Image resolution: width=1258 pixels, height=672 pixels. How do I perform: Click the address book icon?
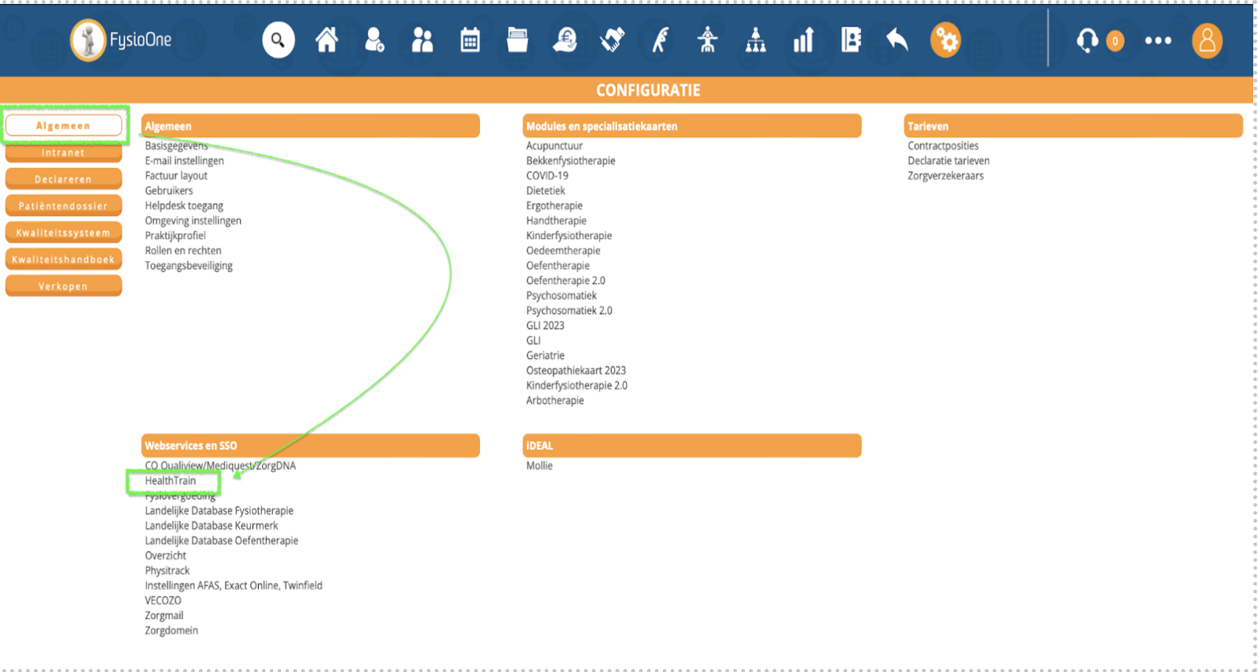tap(851, 40)
